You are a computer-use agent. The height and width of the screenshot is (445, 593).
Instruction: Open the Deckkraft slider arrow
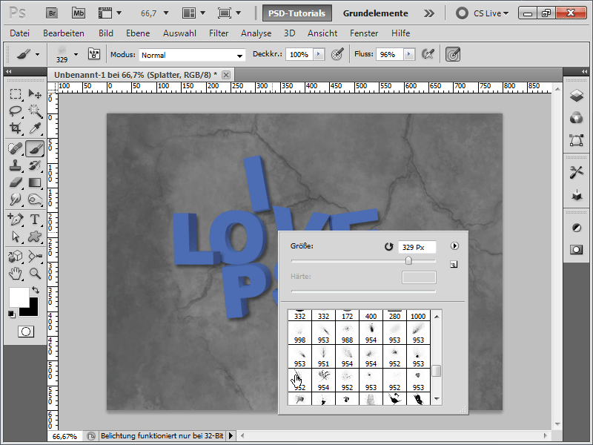pos(319,54)
